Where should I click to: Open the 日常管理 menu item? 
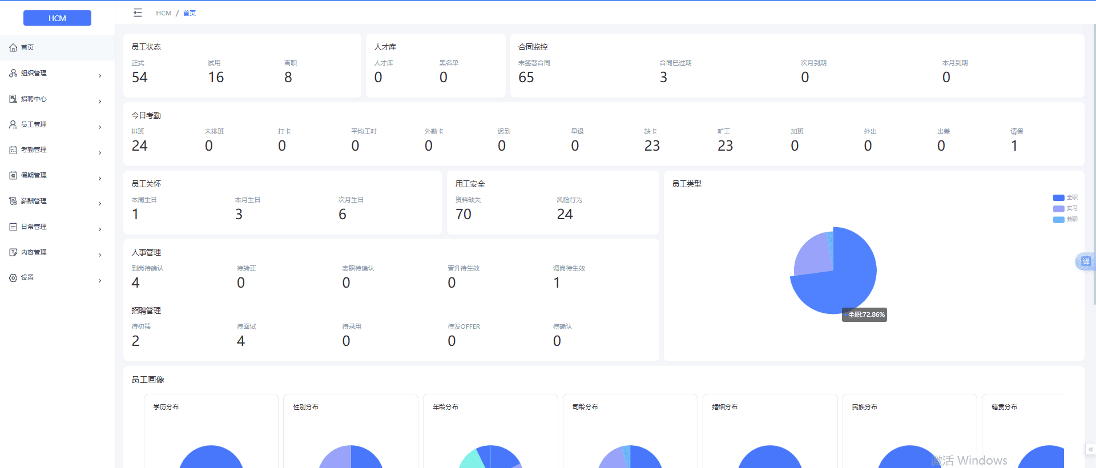[34, 227]
